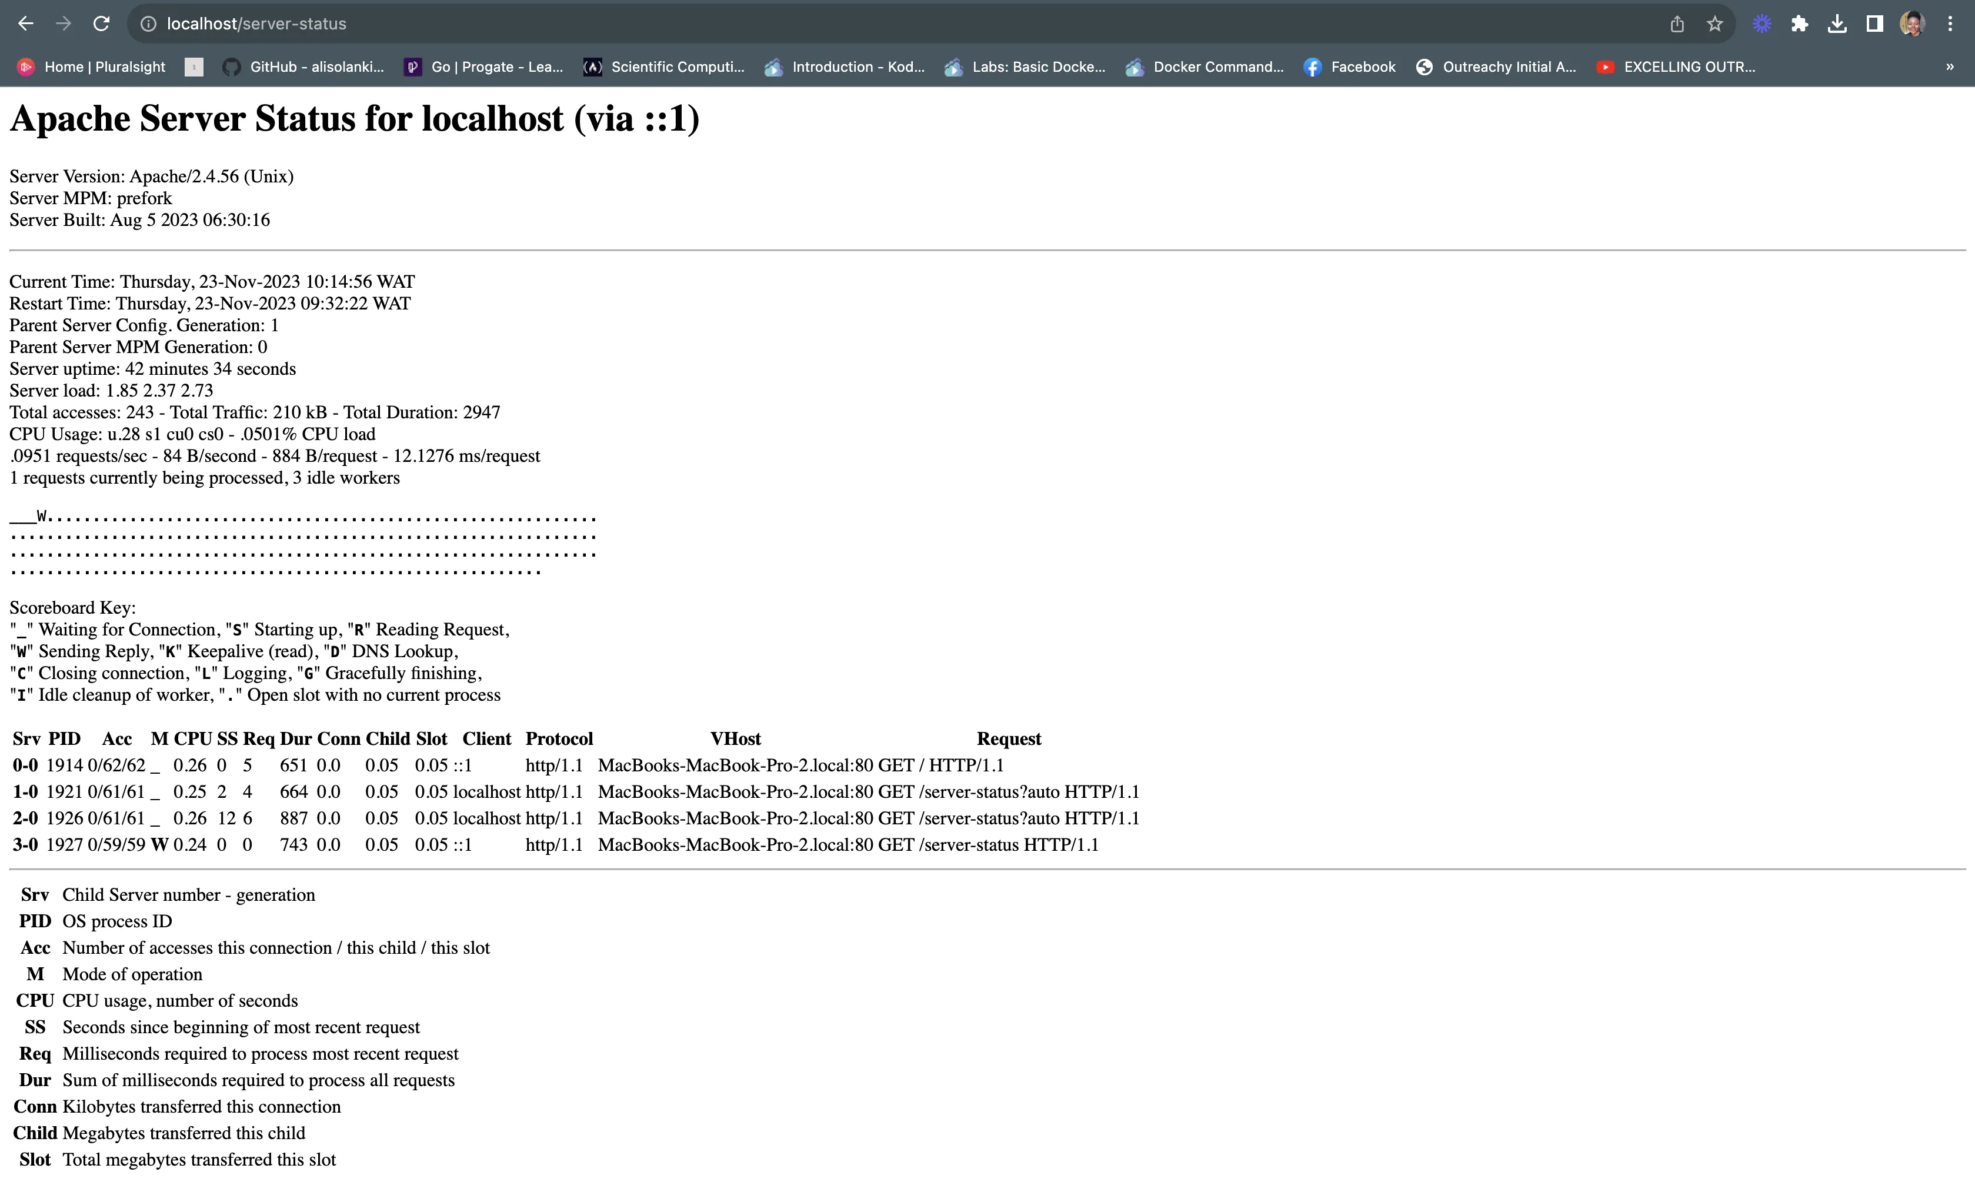
Task: Click PID 1926 in row 2-0
Action: pyautogui.click(x=65, y=818)
